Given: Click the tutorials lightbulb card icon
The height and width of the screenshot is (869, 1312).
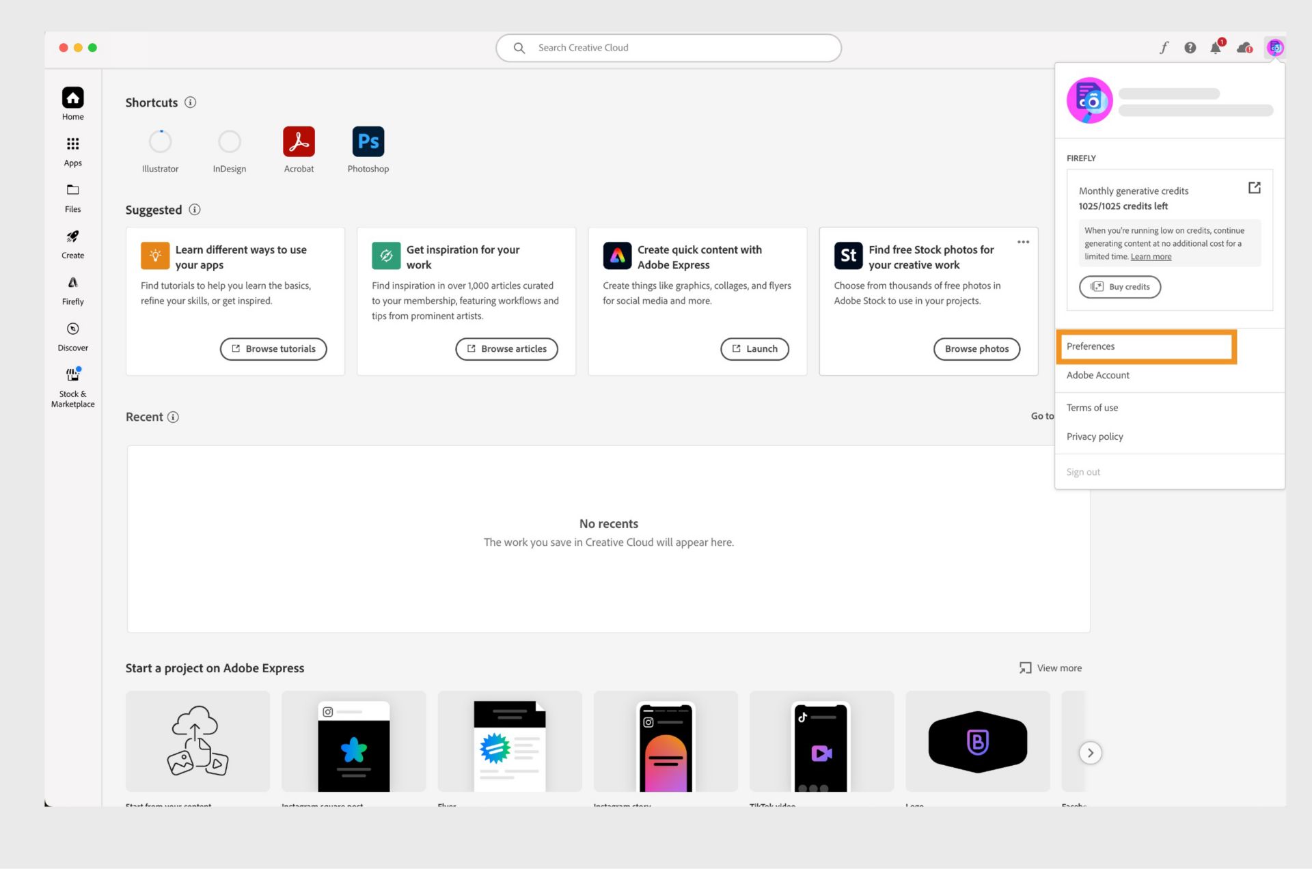Looking at the screenshot, I should click(155, 256).
